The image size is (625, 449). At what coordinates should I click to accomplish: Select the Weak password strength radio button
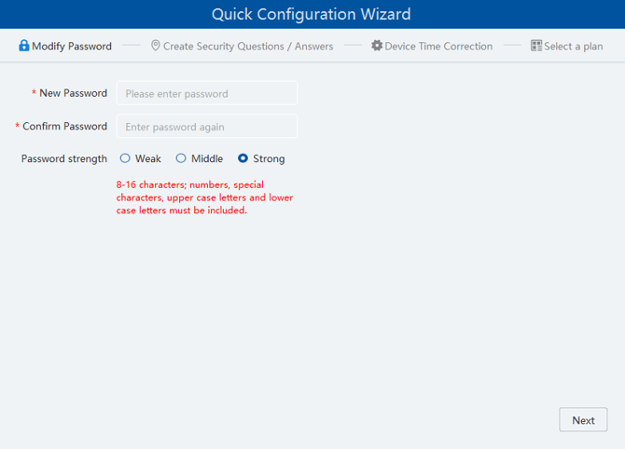[125, 158]
